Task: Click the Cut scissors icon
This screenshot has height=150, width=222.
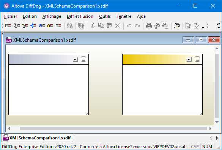Action: (x=93, y=26)
